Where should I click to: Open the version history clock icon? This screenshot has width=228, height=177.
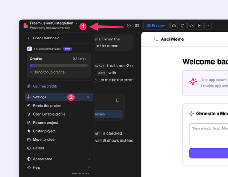point(129,26)
